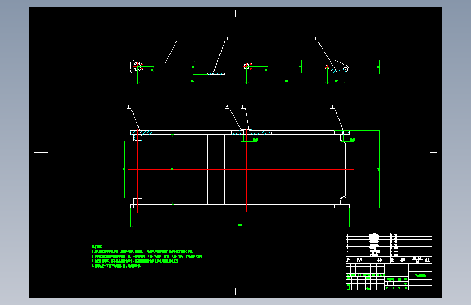Select the overall length dimension below the lower view

[240, 225]
